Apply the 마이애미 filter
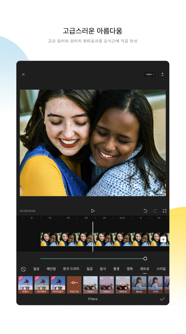Image resolution: width=186 pixels, height=334 pixels. [42, 285]
